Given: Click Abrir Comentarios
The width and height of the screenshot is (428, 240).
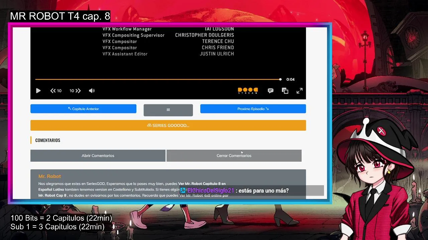Looking at the screenshot, I should [98, 156].
